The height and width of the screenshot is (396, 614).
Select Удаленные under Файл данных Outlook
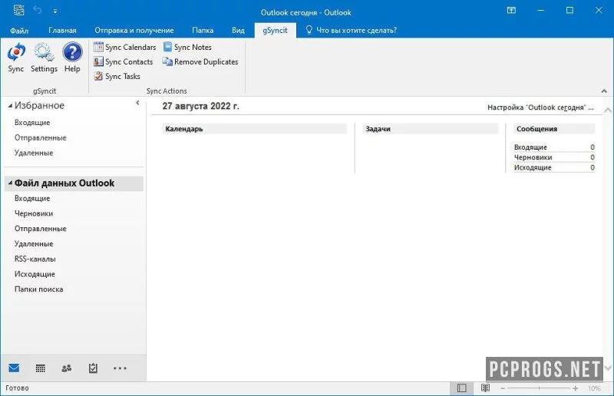tap(34, 244)
